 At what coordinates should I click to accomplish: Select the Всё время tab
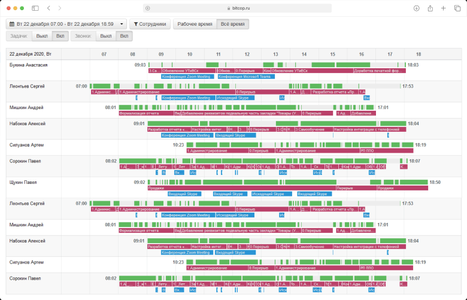(233, 25)
